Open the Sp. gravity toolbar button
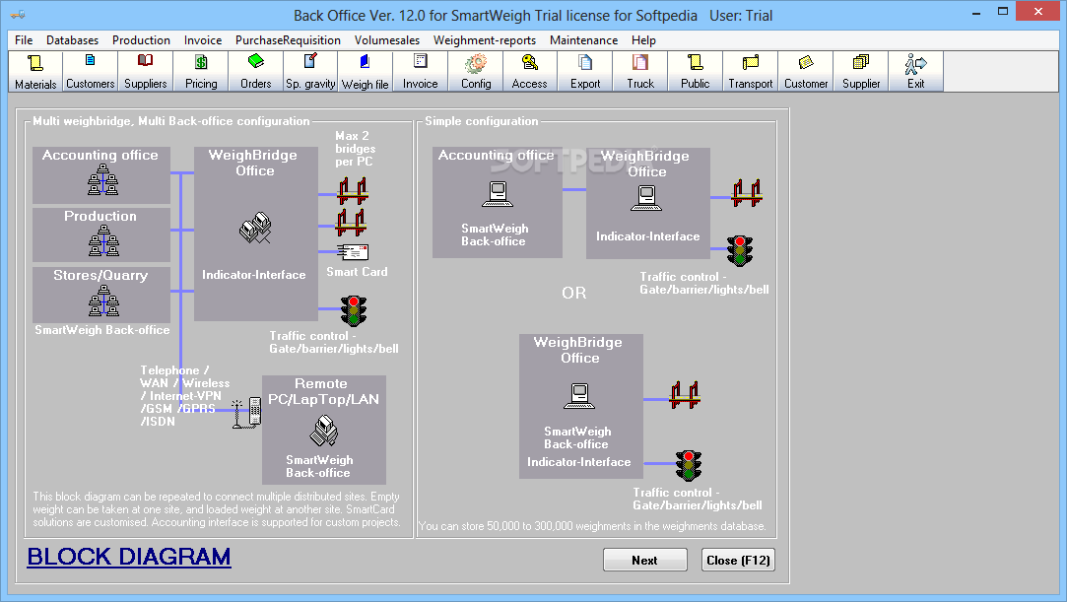1067x602 pixels. click(x=311, y=71)
